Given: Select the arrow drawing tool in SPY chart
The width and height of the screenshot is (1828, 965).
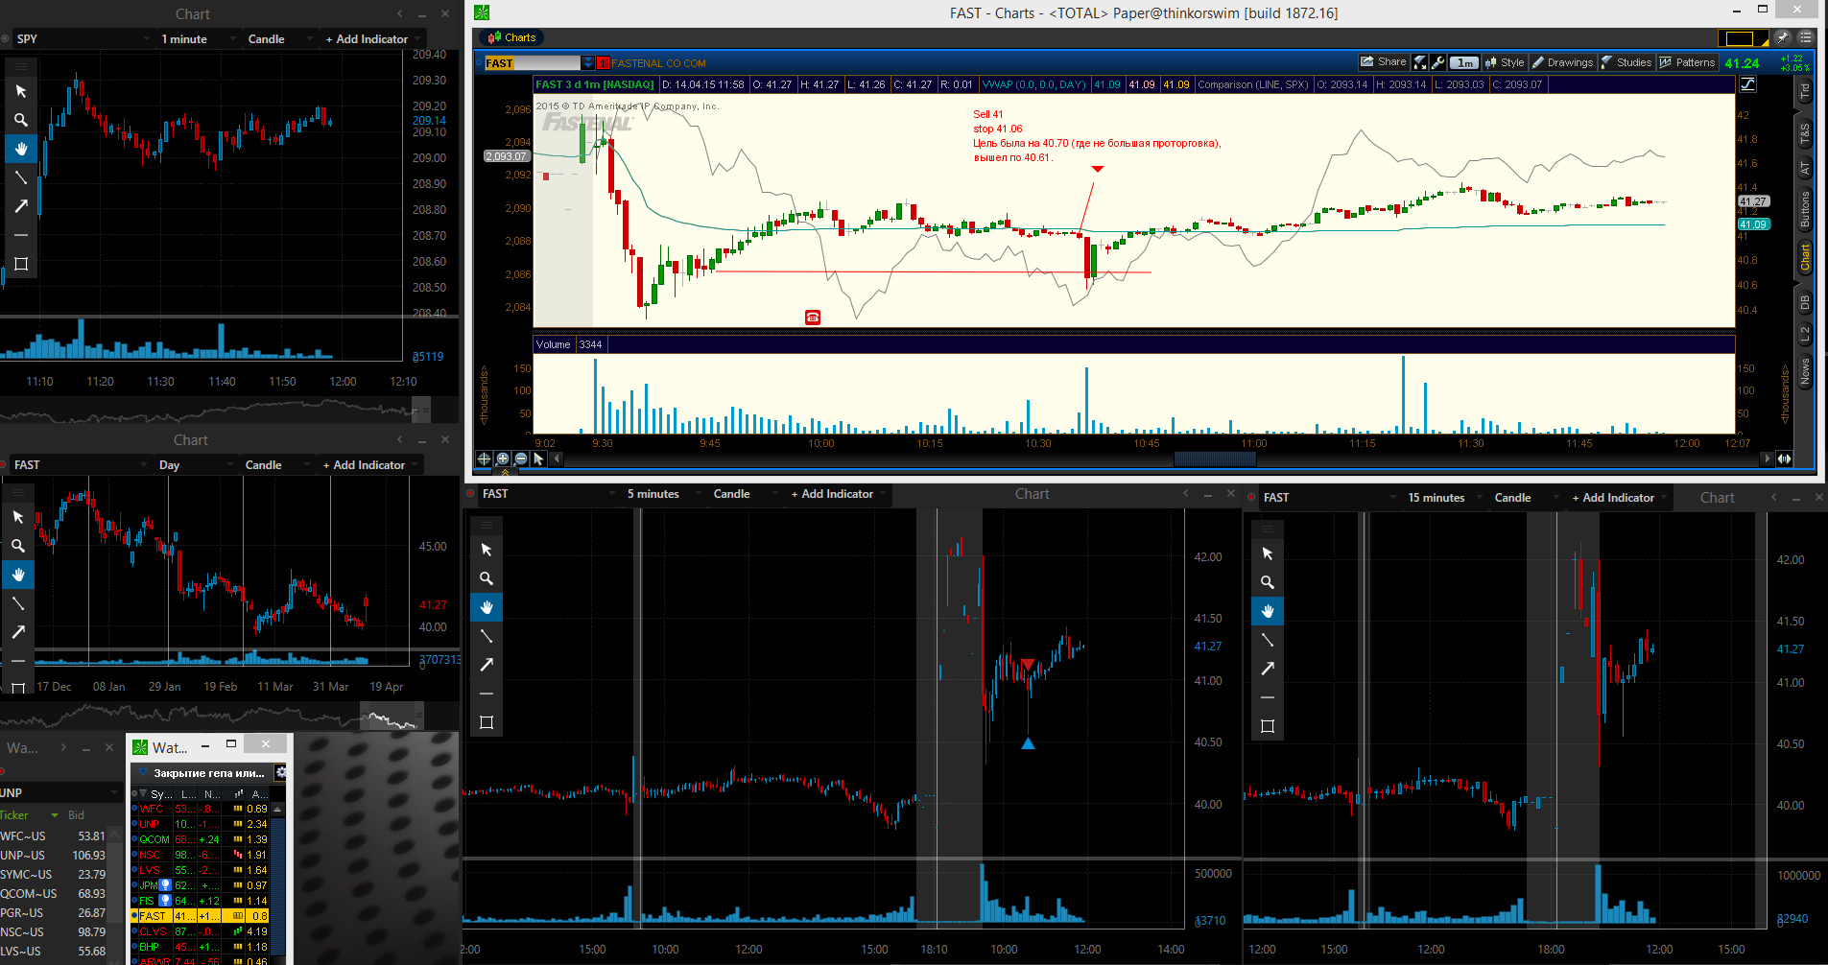Looking at the screenshot, I should [x=21, y=206].
